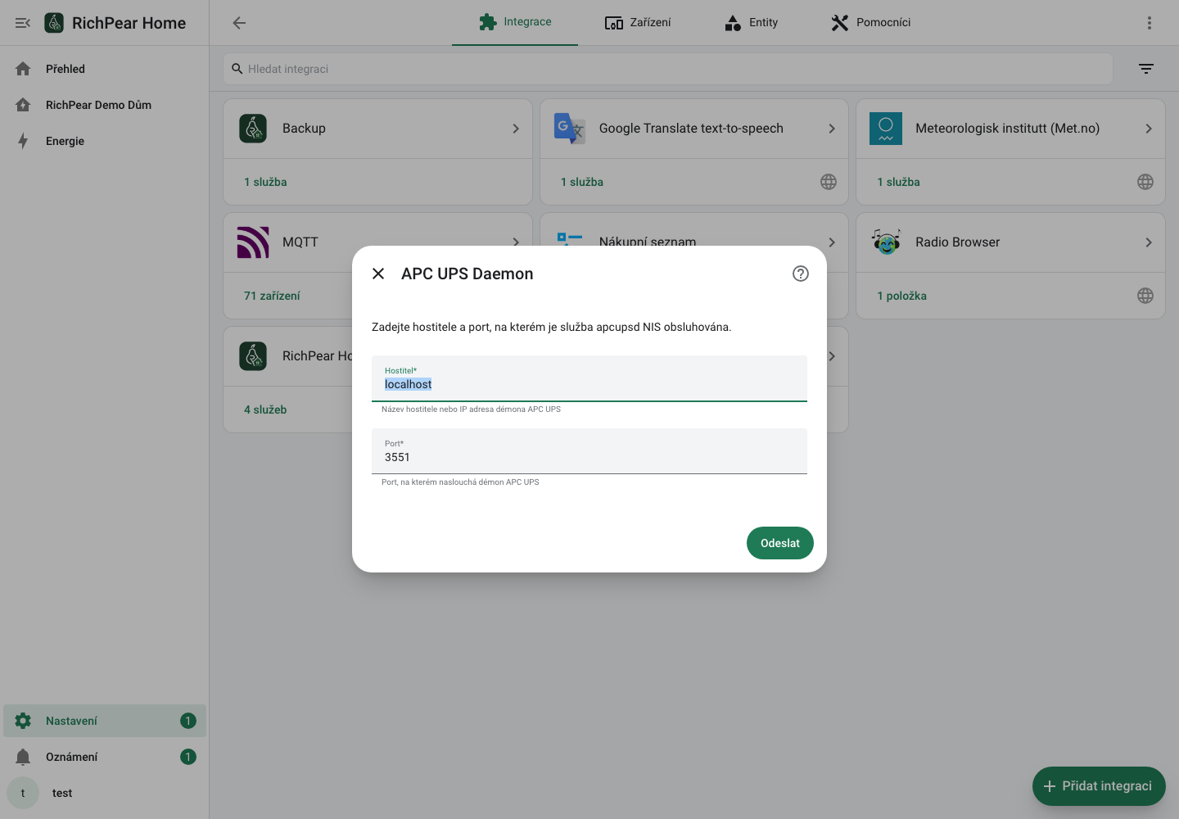The width and height of the screenshot is (1179, 819).
Task: Switch to the Integrace tab
Action: pyautogui.click(x=515, y=22)
